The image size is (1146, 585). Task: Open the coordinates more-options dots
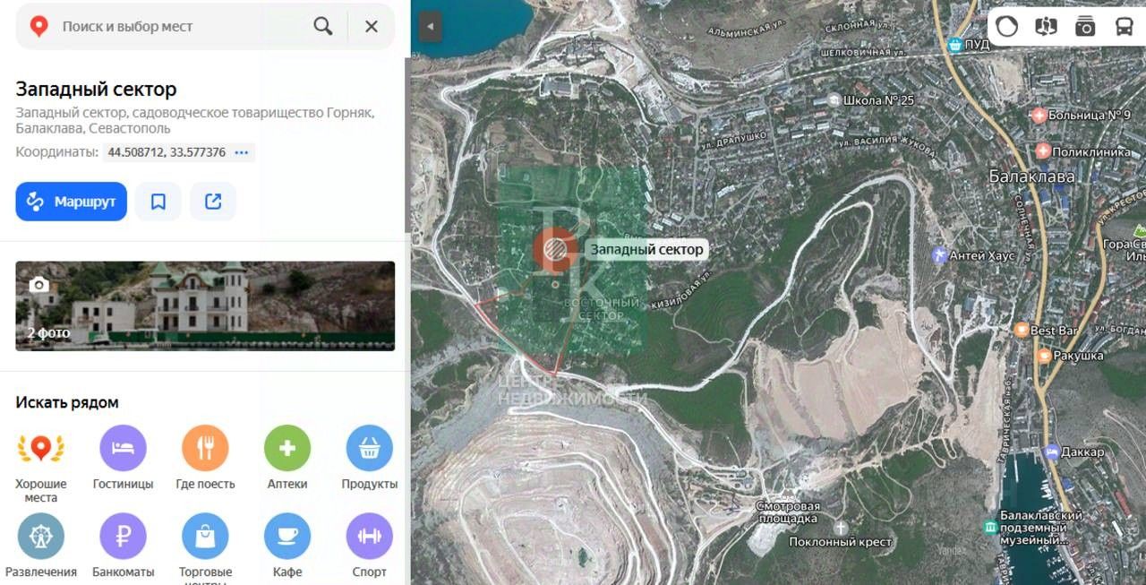point(241,152)
